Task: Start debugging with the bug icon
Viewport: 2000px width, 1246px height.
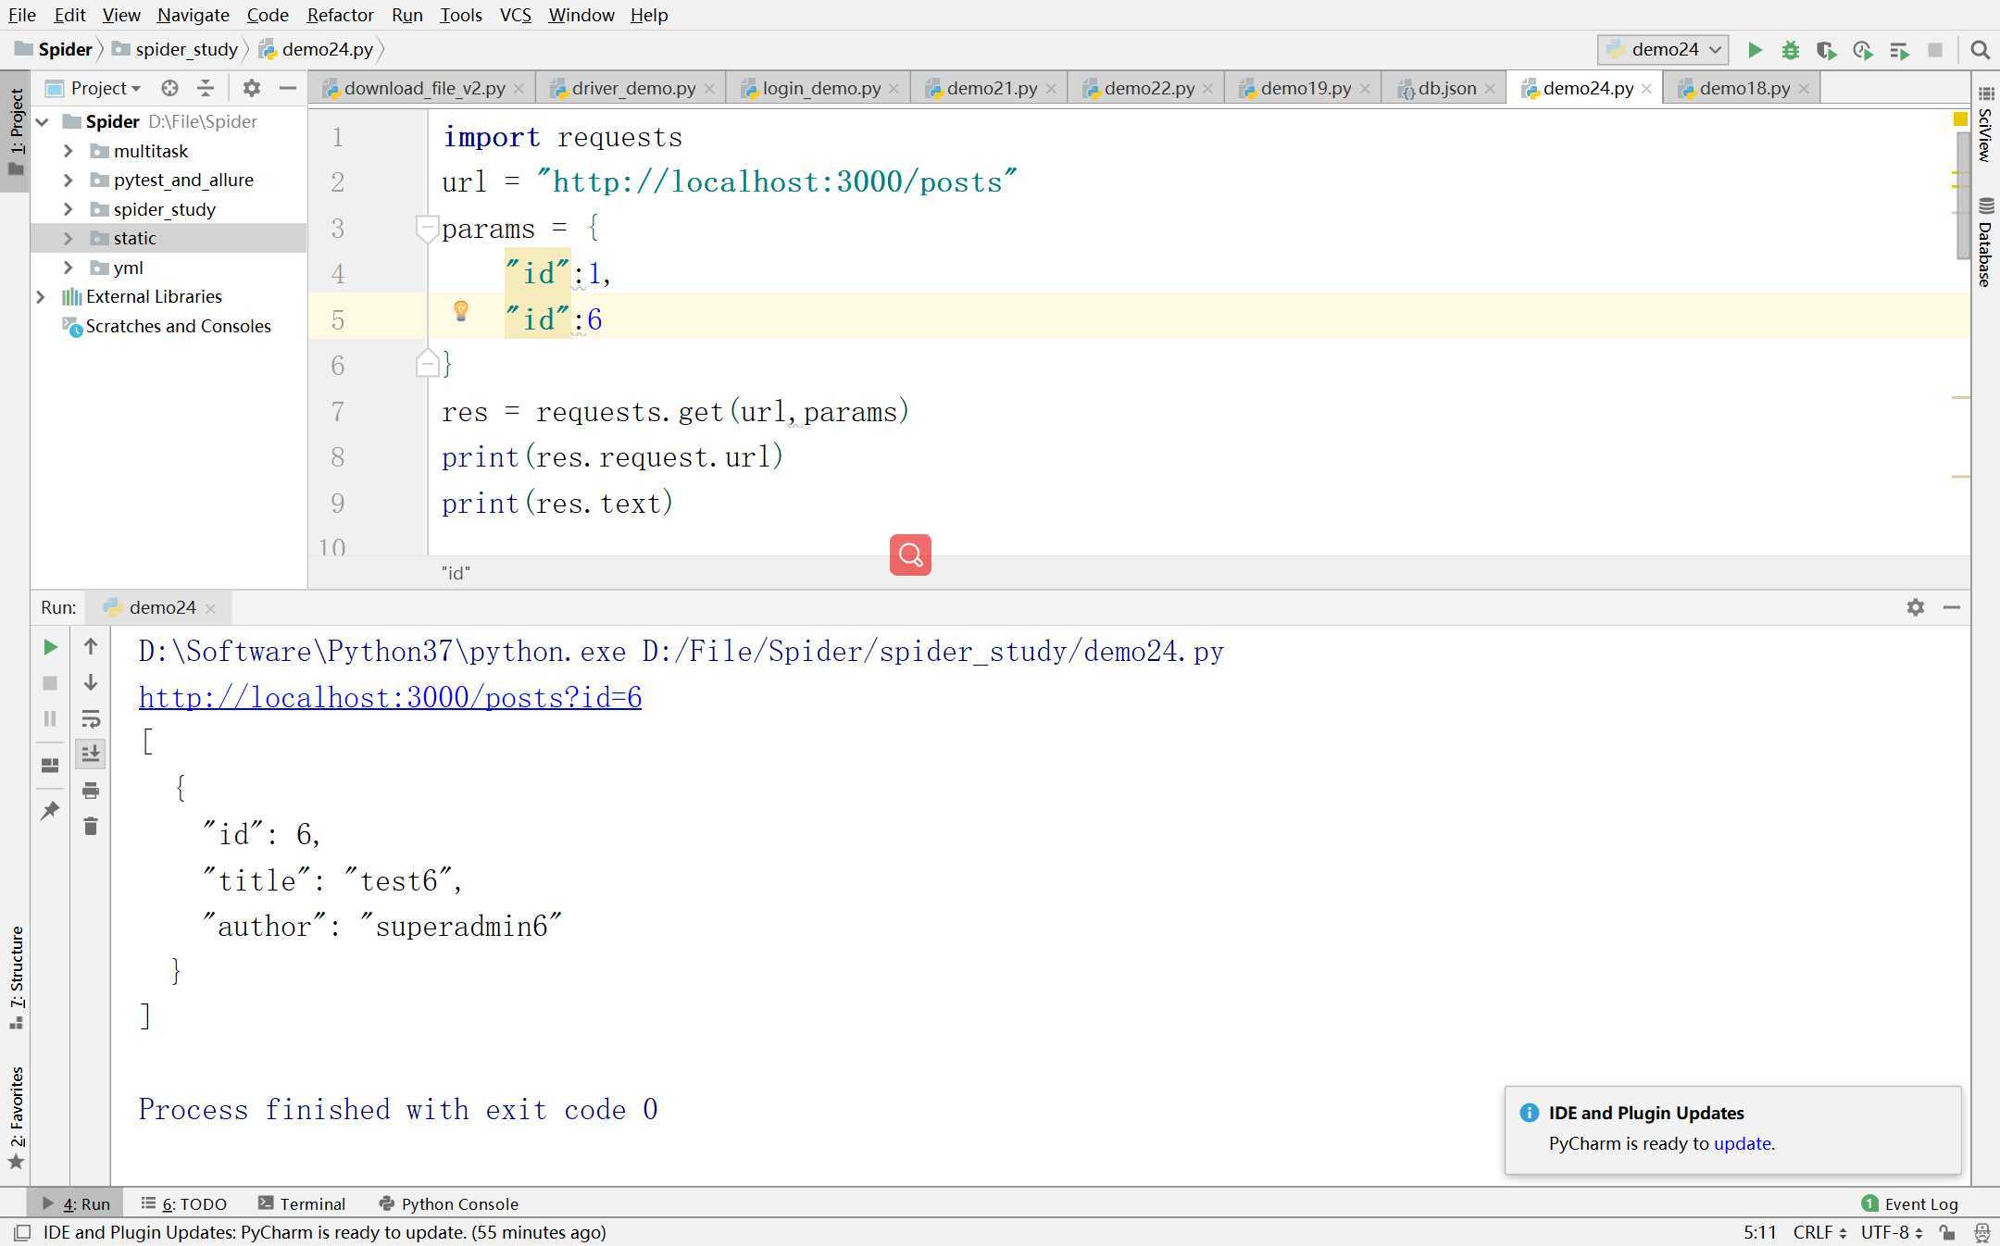Action: [1791, 50]
